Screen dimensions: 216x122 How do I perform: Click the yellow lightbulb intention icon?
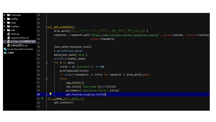point(50,94)
